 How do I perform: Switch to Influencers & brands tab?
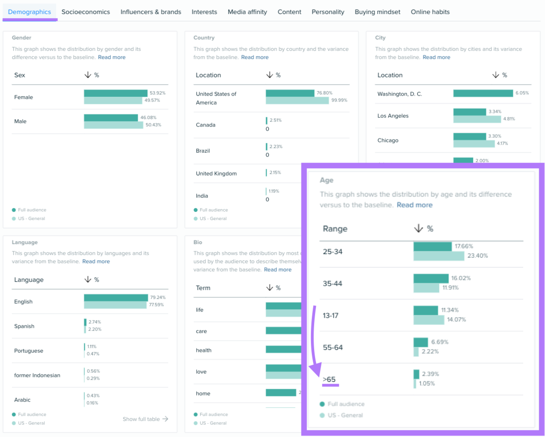[x=150, y=12]
